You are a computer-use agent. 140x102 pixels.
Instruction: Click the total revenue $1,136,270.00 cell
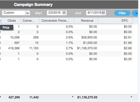87,97
